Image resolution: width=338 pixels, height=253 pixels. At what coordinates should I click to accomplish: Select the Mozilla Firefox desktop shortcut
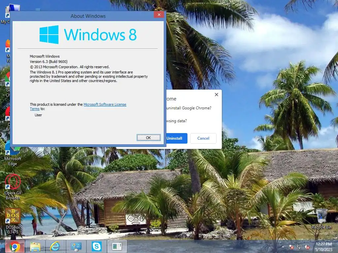click(x=8, y=51)
